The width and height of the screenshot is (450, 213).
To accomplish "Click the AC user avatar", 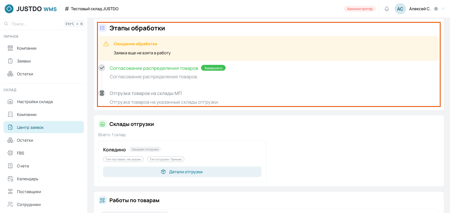I will [400, 9].
